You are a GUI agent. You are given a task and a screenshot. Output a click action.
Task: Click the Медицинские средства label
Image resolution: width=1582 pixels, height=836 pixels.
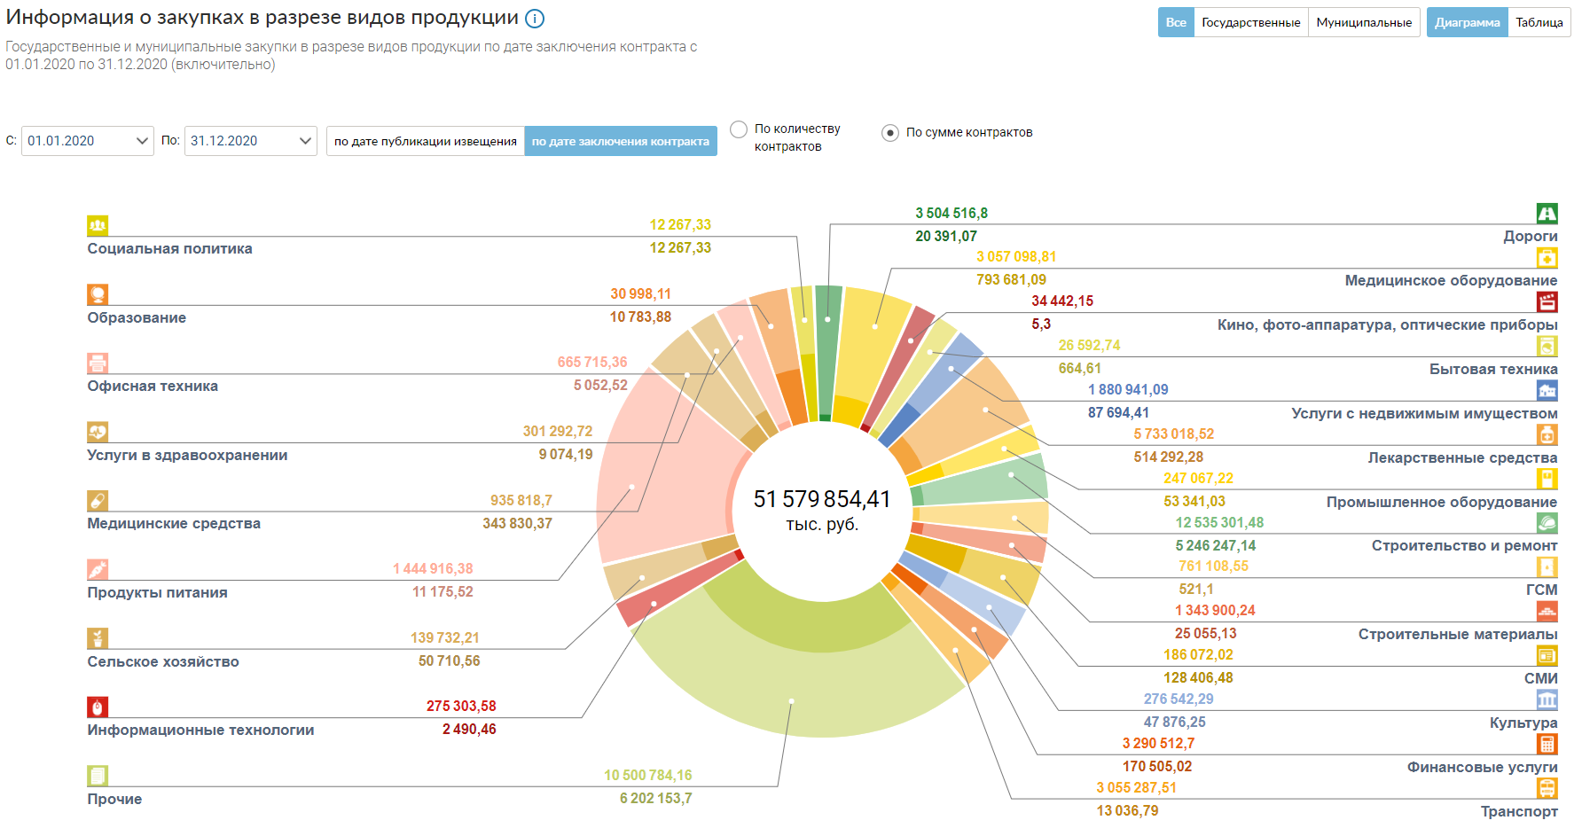point(174,524)
